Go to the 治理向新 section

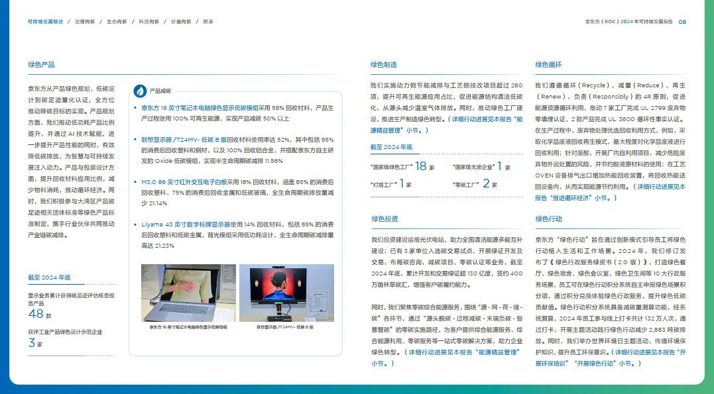point(85,22)
